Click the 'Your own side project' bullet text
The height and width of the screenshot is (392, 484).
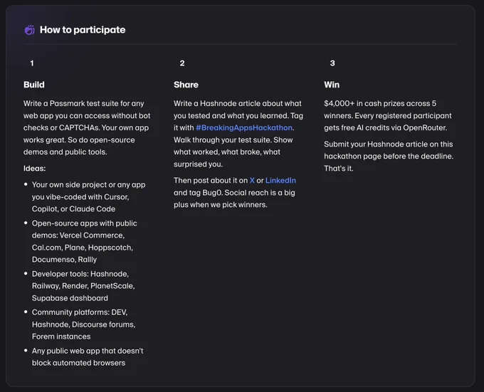click(x=88, y=197)
